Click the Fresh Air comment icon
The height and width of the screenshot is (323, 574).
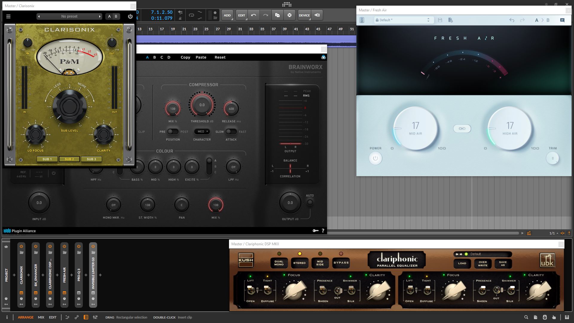click(x=562, y=20)
